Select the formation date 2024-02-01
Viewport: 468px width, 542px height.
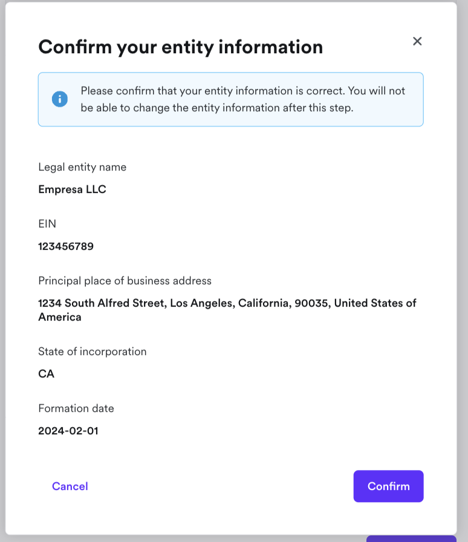(x=68, y=431)
